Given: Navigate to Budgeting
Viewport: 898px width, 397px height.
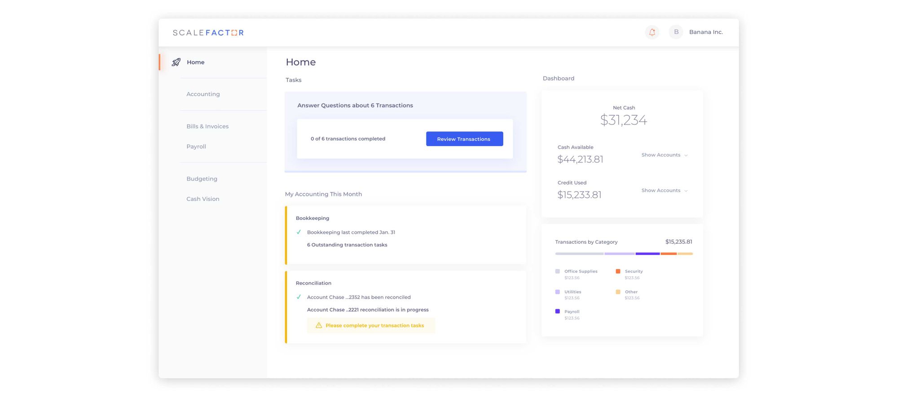Looking at the screenshot, I should 202,179.
